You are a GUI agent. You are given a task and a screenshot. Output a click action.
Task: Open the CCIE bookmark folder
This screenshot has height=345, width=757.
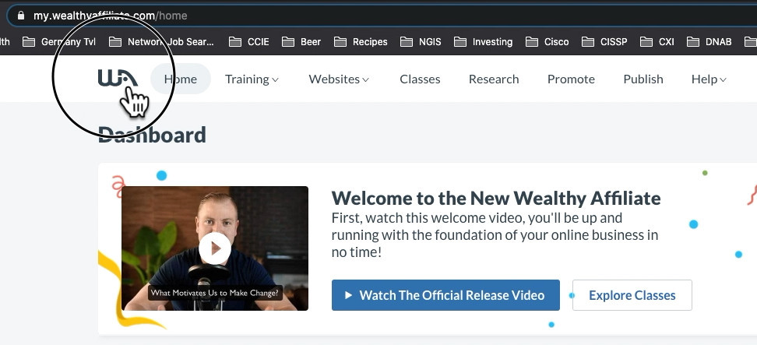[248, 42]
